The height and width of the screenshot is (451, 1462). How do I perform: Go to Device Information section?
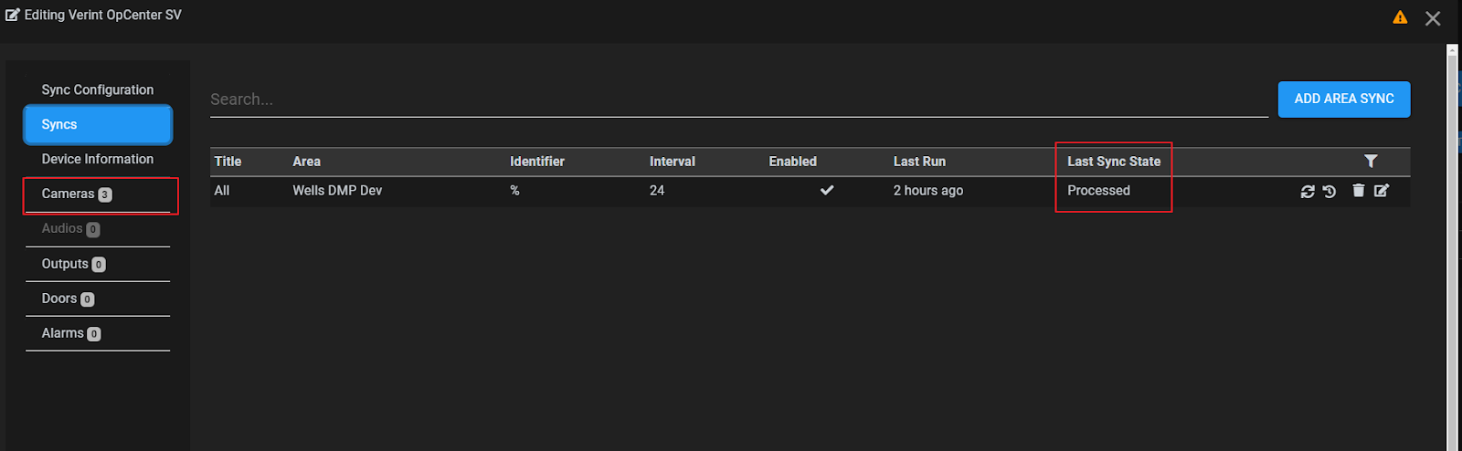[x=98, y=159]
